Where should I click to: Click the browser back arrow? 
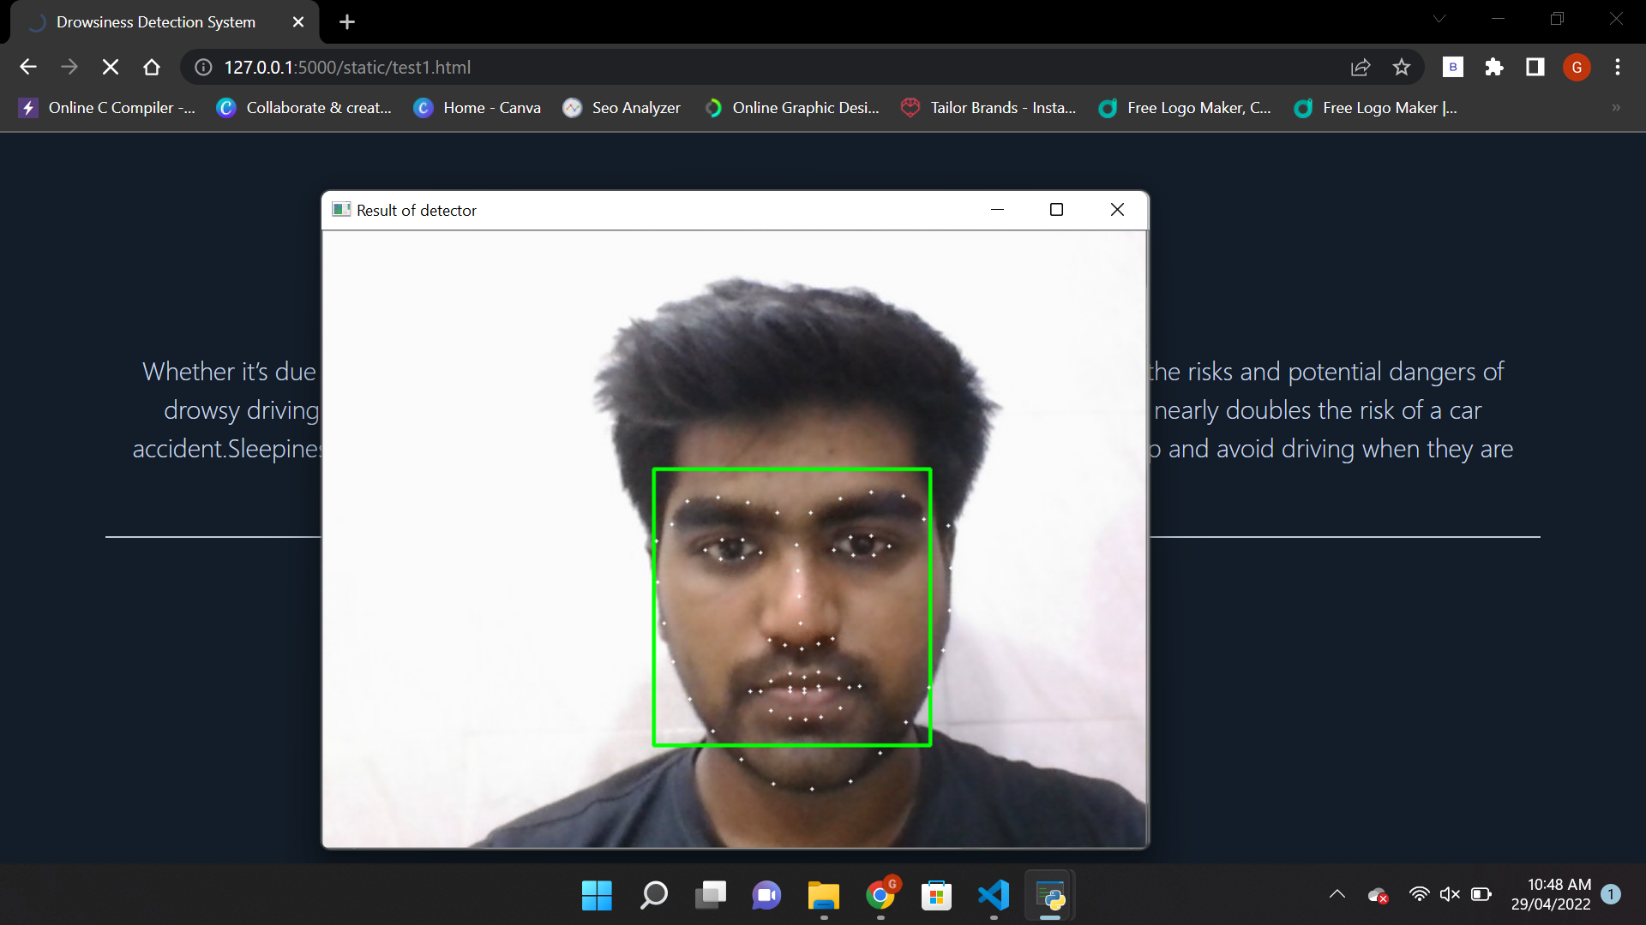[28, 67]
